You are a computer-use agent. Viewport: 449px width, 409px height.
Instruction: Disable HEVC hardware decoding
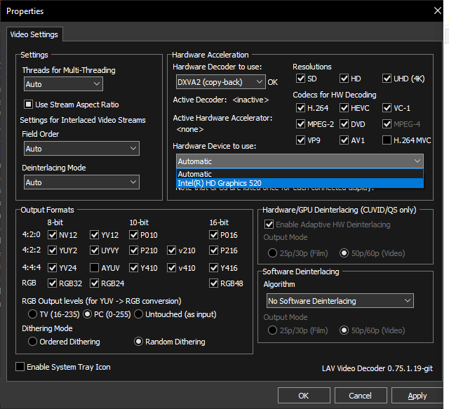tap(344, 108)
